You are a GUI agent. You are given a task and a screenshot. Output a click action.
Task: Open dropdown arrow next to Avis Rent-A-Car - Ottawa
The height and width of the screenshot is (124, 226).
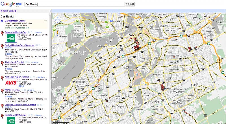click(31, 77)
